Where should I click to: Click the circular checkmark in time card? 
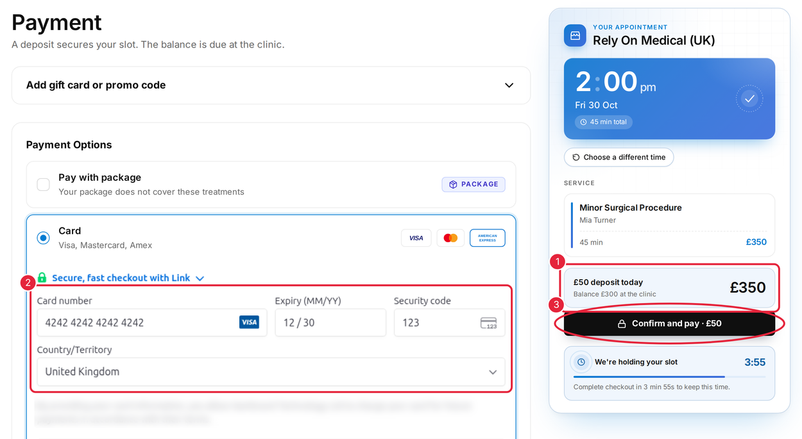[749, 99]
